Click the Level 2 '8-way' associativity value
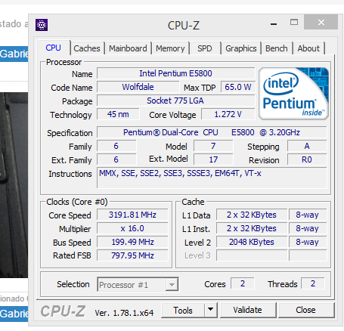 pyautogui.click(x=308, y=242)
